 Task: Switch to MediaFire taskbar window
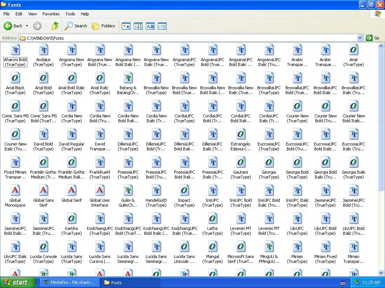pos(70,283)
